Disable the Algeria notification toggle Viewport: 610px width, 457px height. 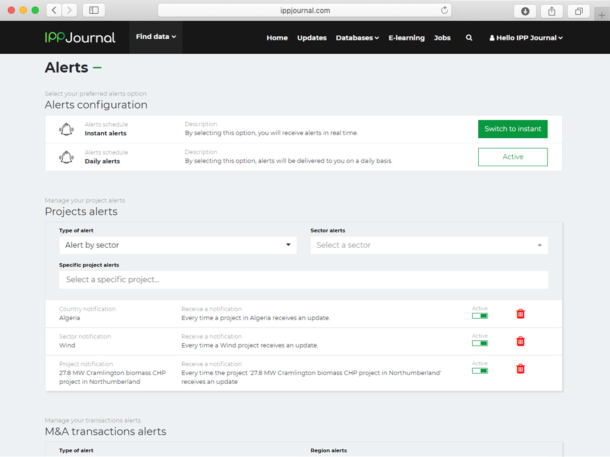point(479,316)
